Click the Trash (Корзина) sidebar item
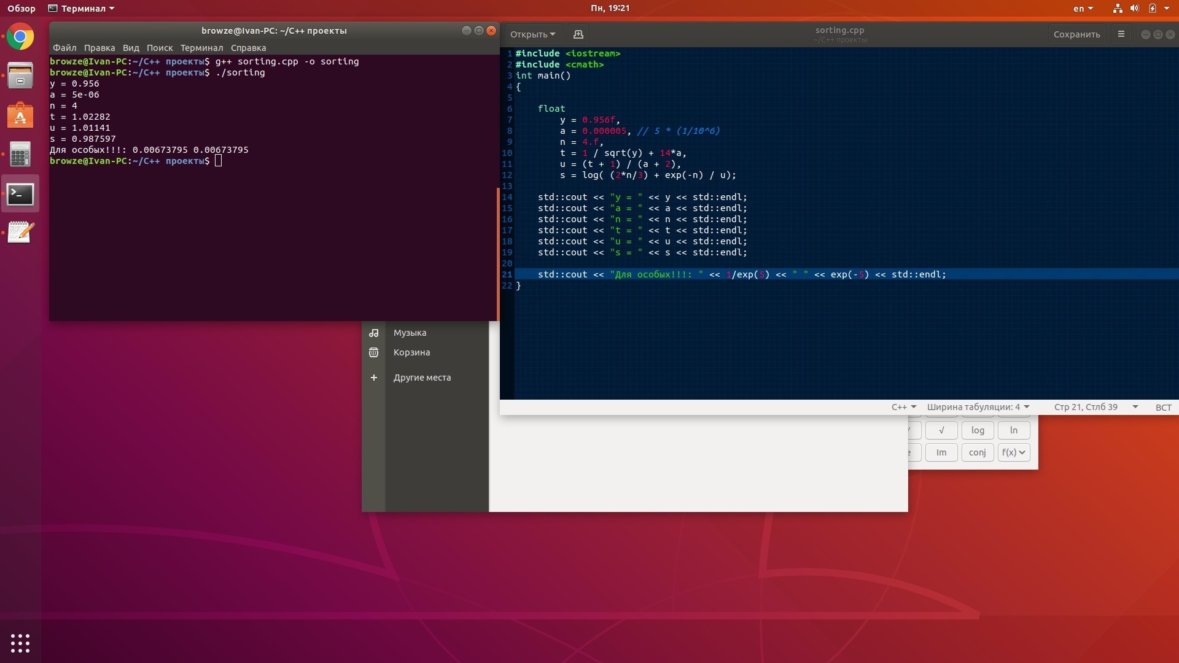Viewport: 1179px width, 663px height. (411, 352)
